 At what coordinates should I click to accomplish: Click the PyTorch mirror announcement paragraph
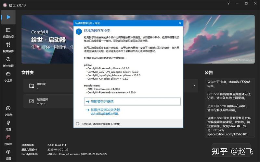click(x=227, y=108)
